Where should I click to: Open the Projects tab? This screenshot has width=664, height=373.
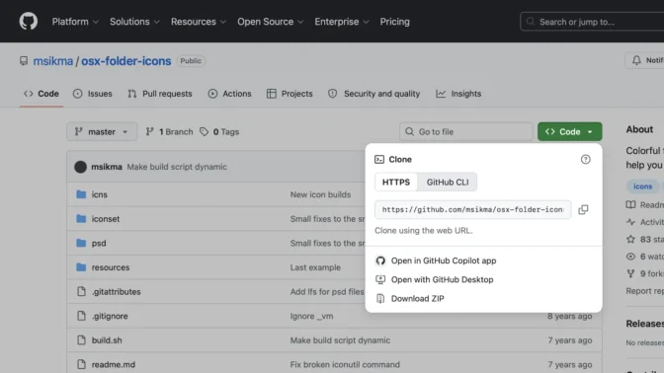pyautogui.click(x=290, y=94)
